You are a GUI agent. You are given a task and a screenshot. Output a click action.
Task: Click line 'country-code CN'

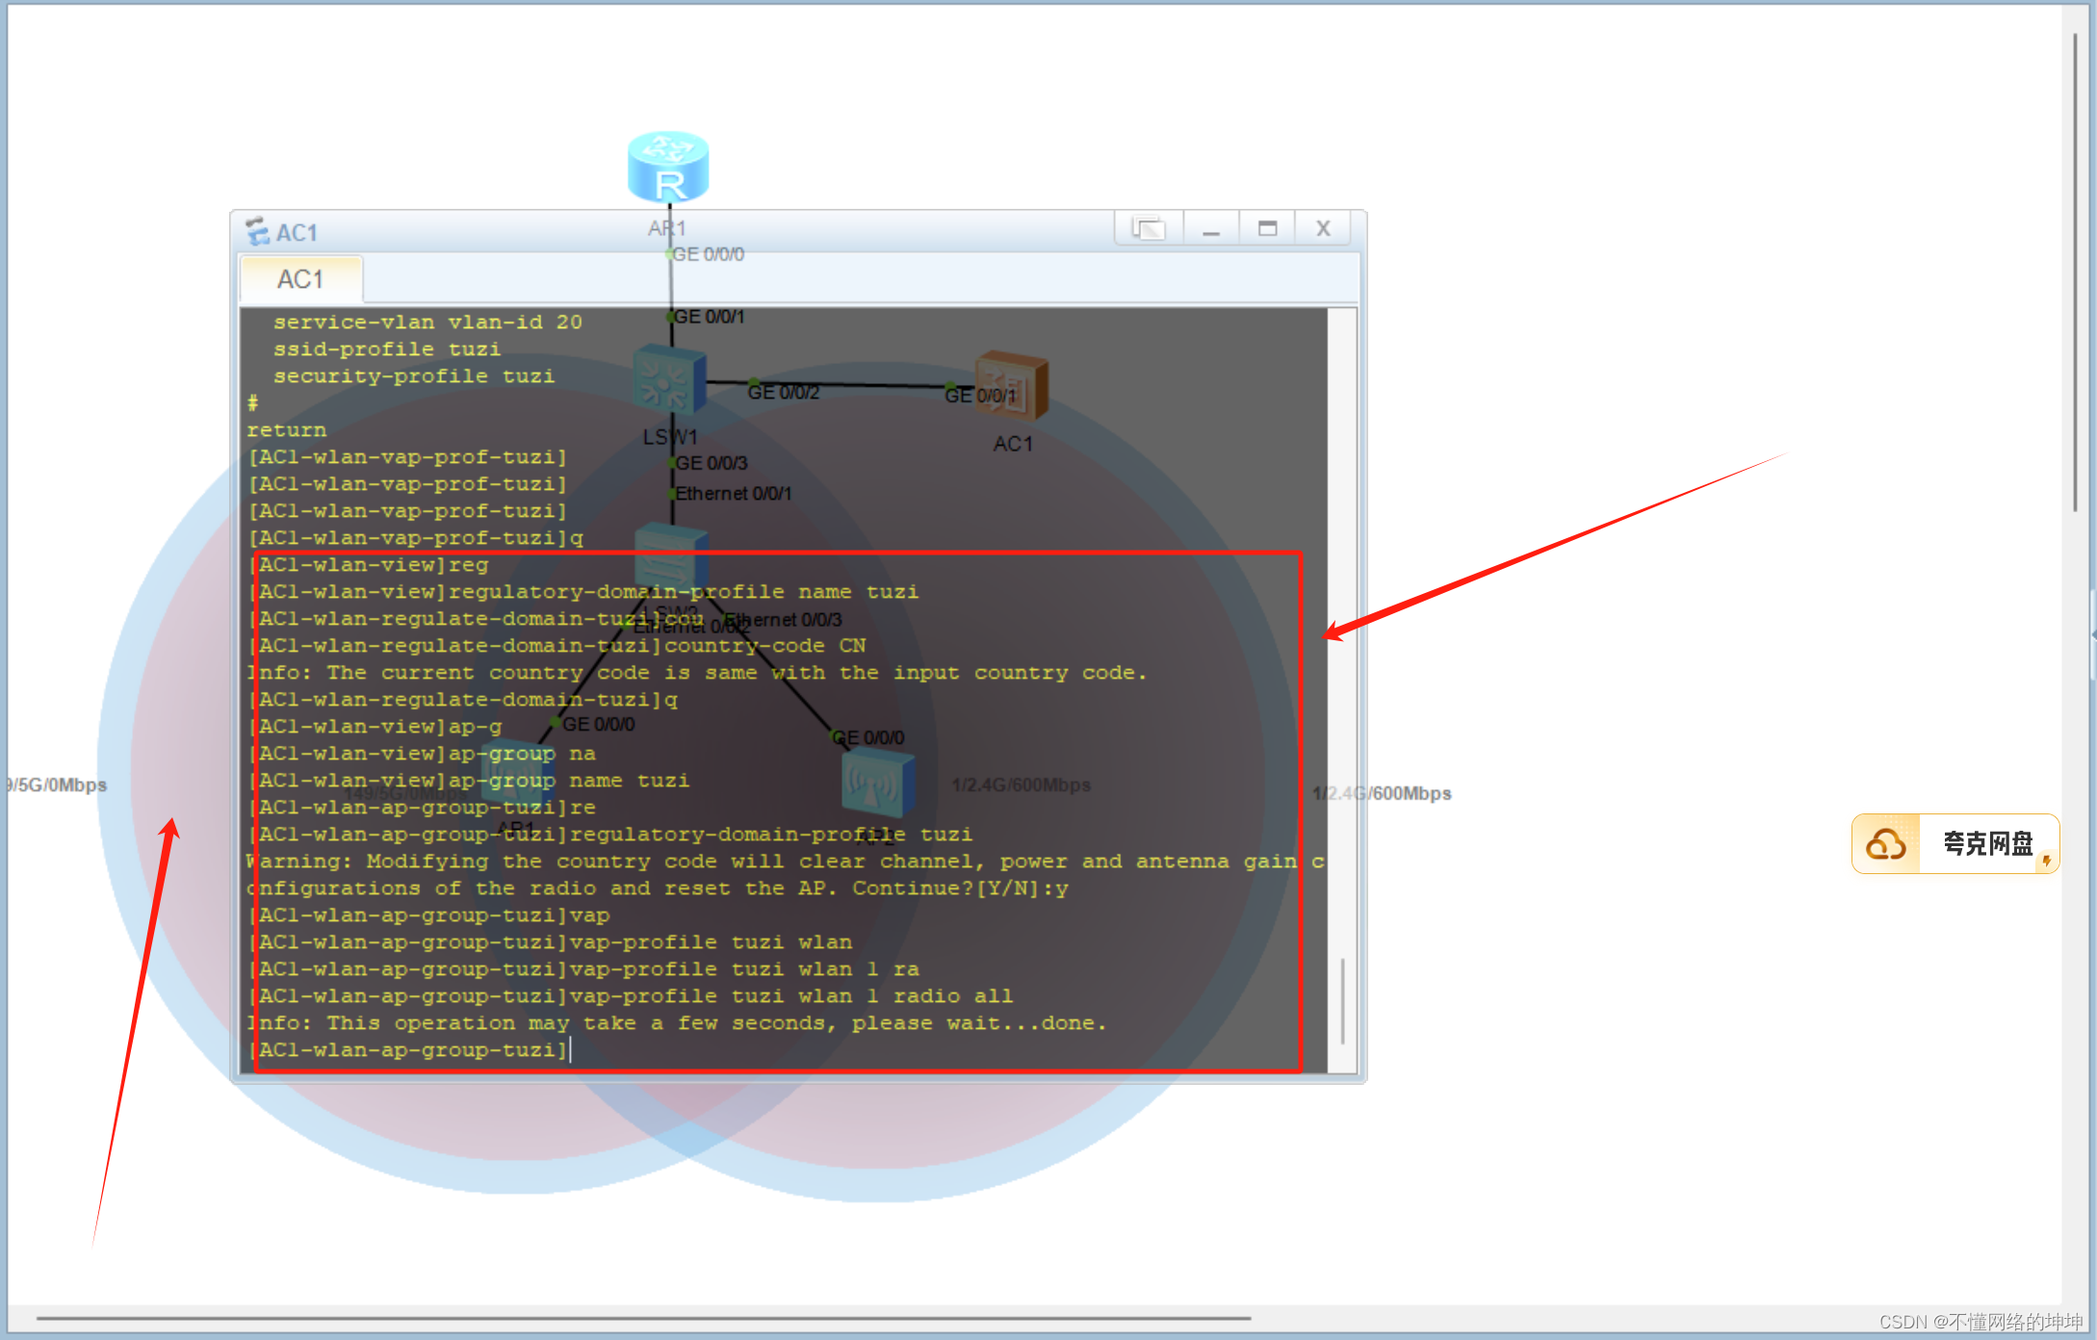coord(557,646)
